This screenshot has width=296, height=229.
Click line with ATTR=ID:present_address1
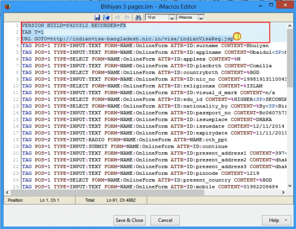click(154, 153)
